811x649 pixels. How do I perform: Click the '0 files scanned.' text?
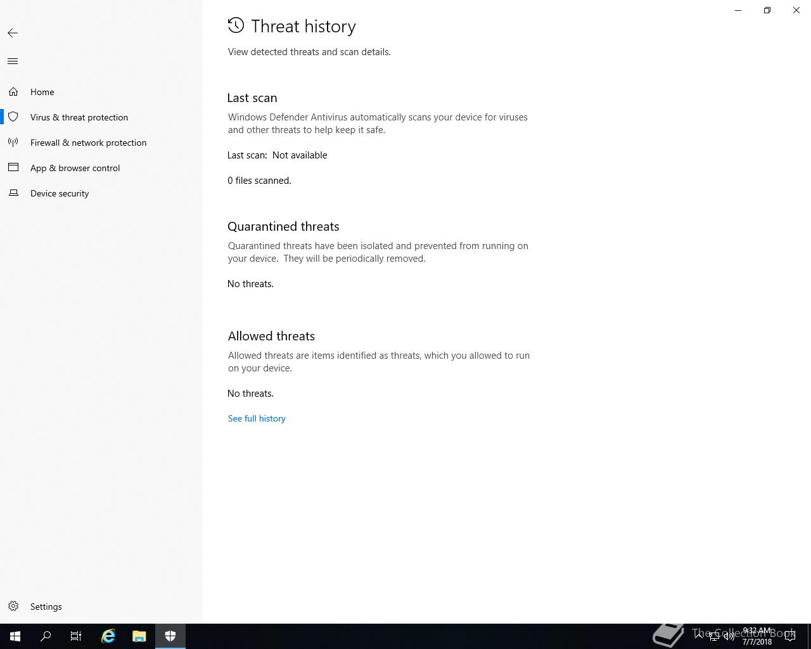(259, 181)
